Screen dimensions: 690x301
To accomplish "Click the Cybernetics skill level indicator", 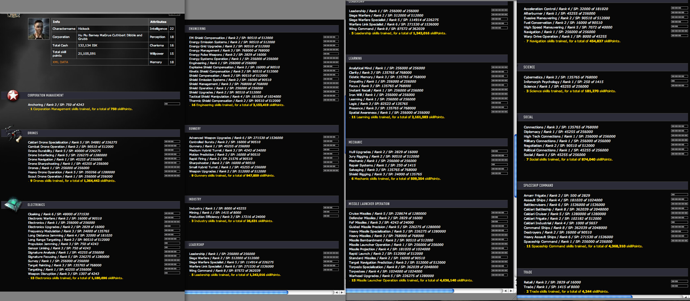I will (x=679, y=76).
